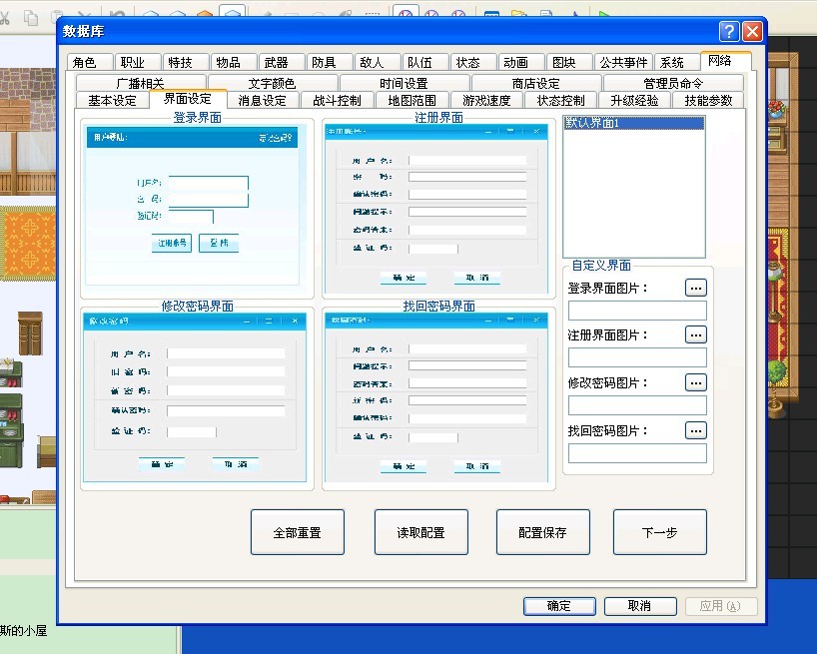The height and width of the screenshot is (654, 817).
Task: Open the 商店设定 sub-tab
Action: (535, 83)
